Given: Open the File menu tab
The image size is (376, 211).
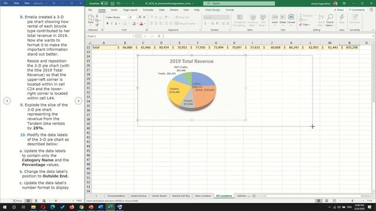Looking at the screenshot, I should pyautogui.click(x=90, y=10).
